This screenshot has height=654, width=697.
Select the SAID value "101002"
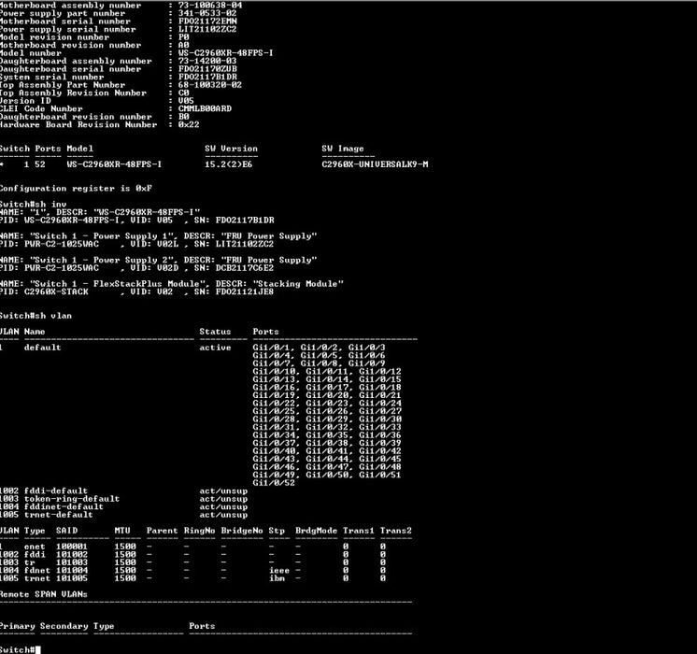click(x=72, y=555)
